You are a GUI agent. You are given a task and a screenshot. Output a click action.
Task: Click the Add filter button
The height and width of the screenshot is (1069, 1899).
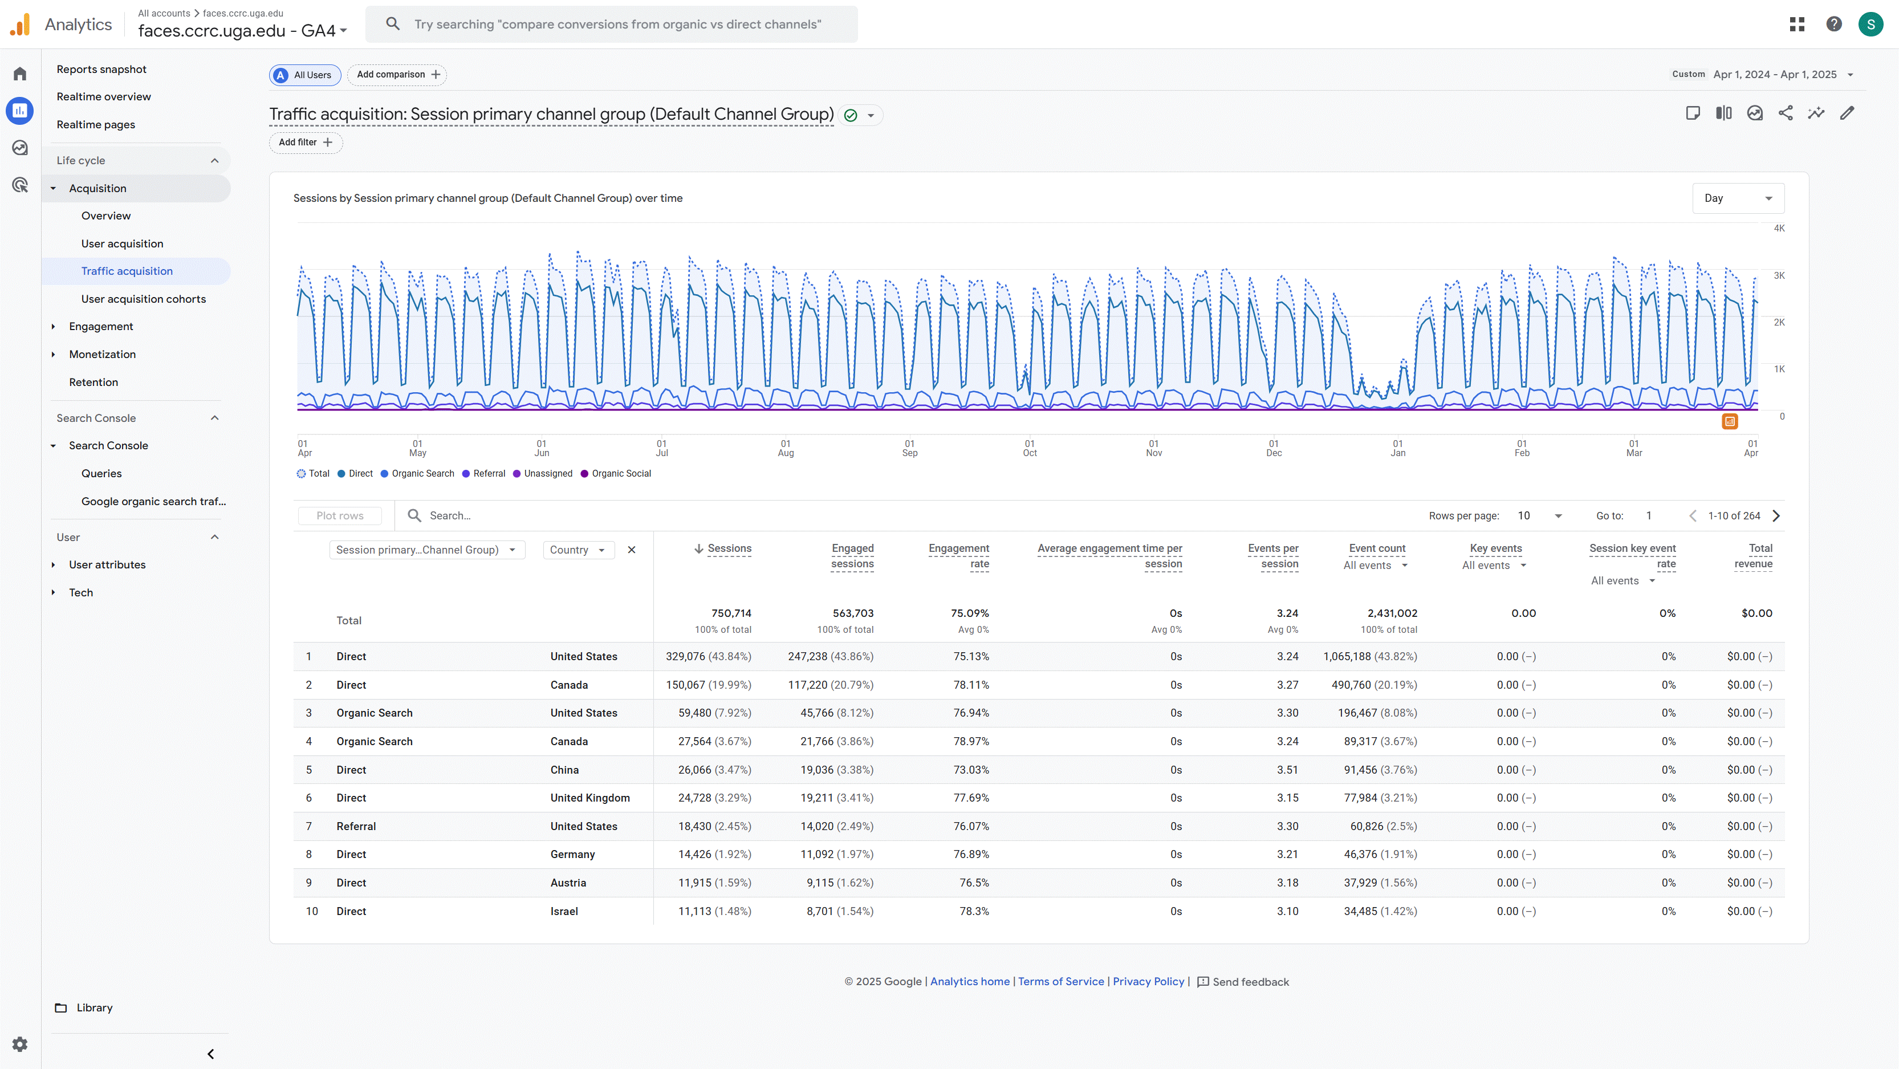tap(305, 143)
